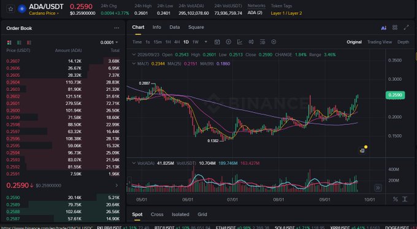Expand the order book mid-price arrow
The height and width of the screenshot is (229, 417).
coord(117,185)
